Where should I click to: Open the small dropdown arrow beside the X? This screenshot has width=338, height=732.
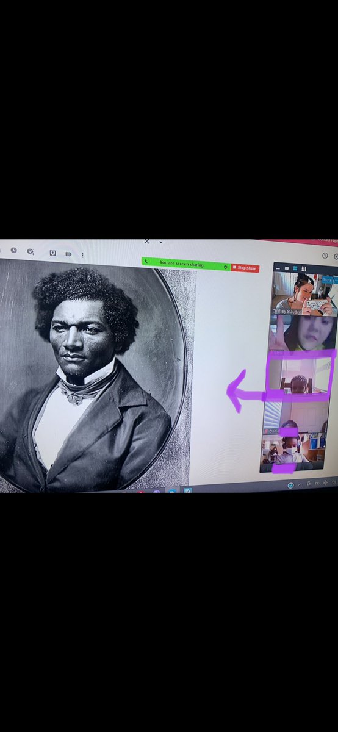coord(160,242)
